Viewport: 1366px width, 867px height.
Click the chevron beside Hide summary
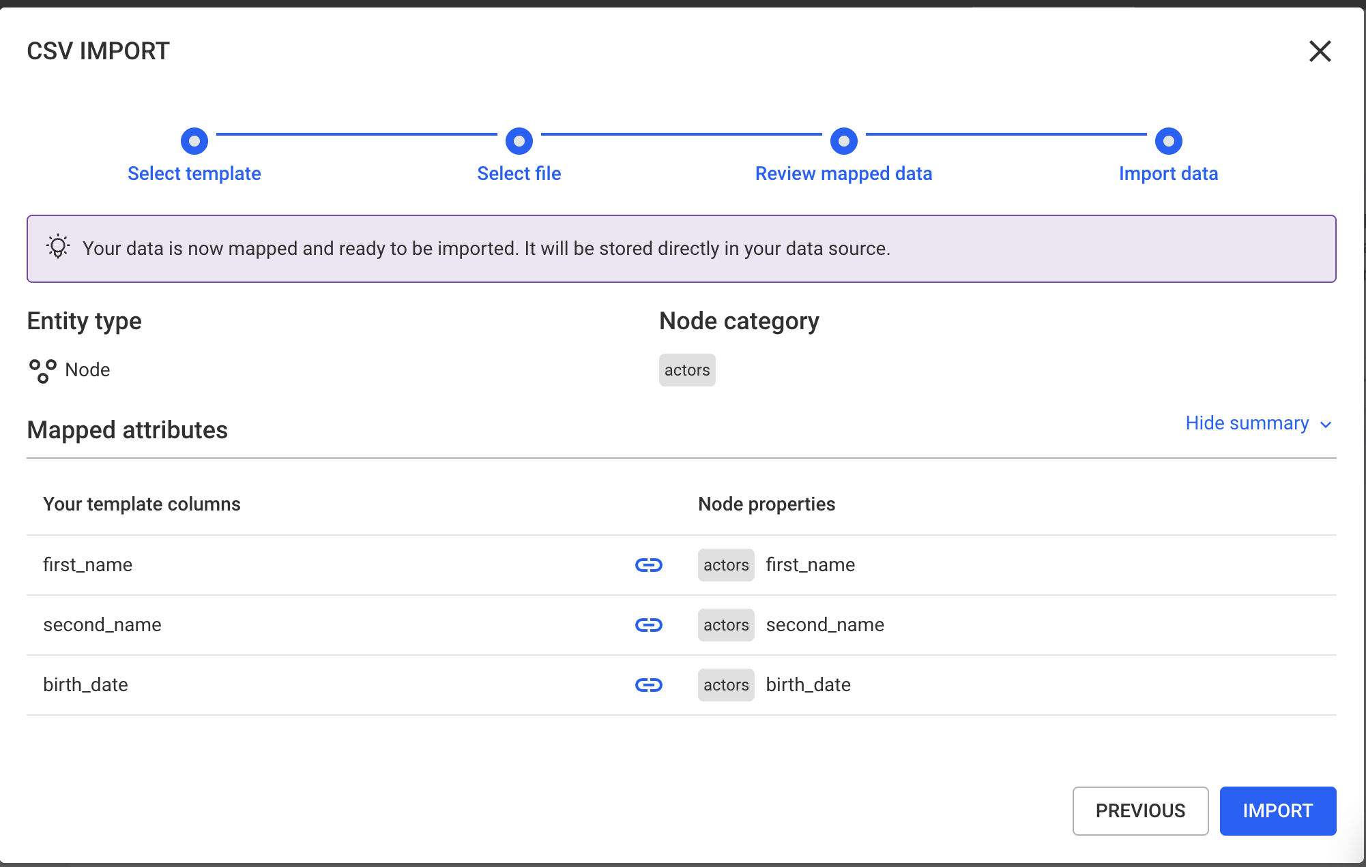(1326, 425)
